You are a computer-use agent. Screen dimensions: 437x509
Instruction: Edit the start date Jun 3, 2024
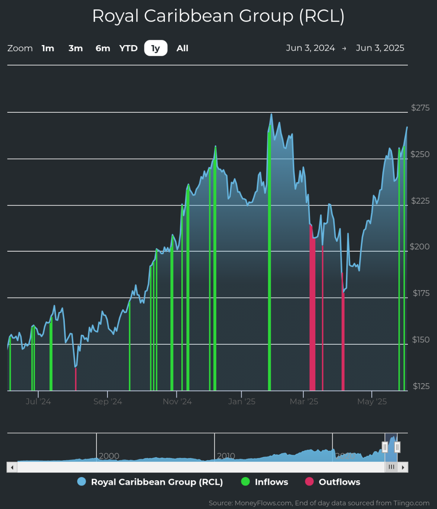click(x=311, y=48)
